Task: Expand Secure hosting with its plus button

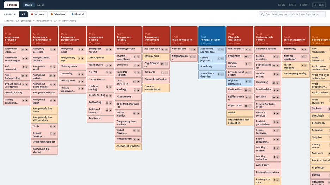Action: tap(110, 96)
